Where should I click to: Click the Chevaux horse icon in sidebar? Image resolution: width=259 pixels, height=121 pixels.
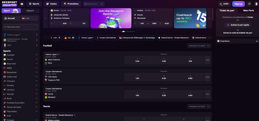(5, 81)
